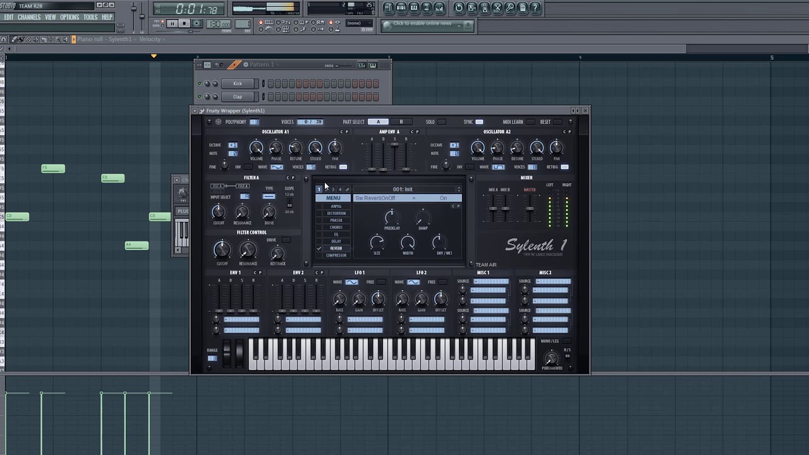Click the online news enable text
This screenshot has width=809, height=455.
point(422,23)
